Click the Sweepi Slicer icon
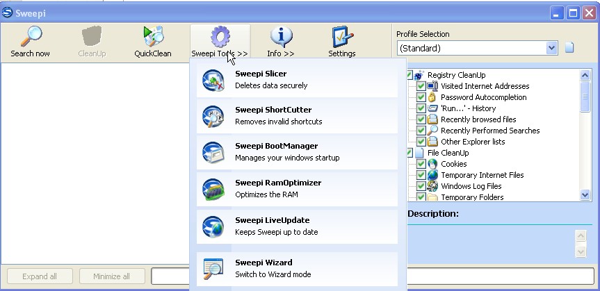The height and width of the screenshot is (291, 600). click(x=213, y=80)
